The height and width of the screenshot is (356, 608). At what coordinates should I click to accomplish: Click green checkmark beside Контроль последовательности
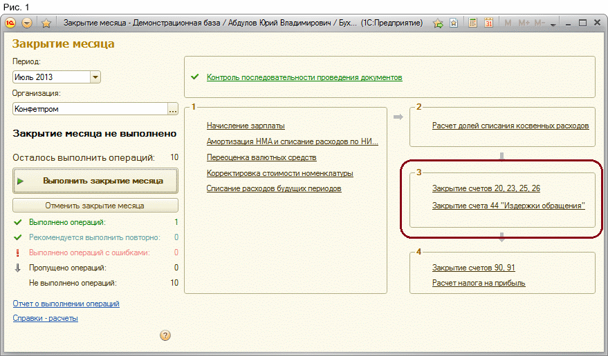(x=195, y=77)
